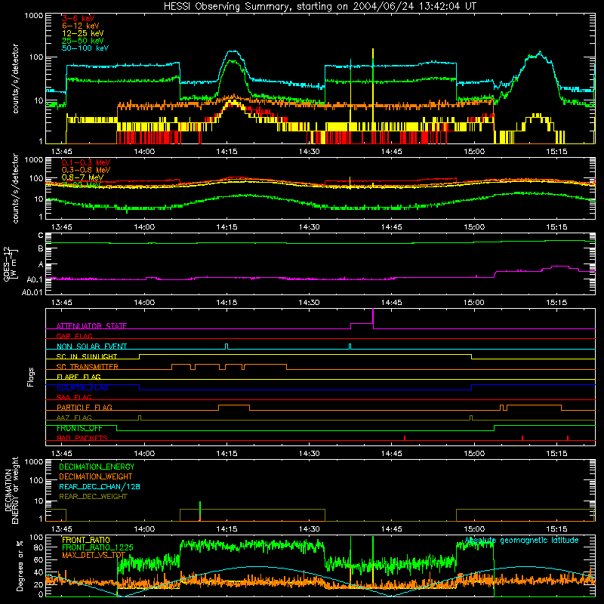The image size is (604, 604).
Task: Click the BAD_PACKETS flag label
Action: coord(82,438)
